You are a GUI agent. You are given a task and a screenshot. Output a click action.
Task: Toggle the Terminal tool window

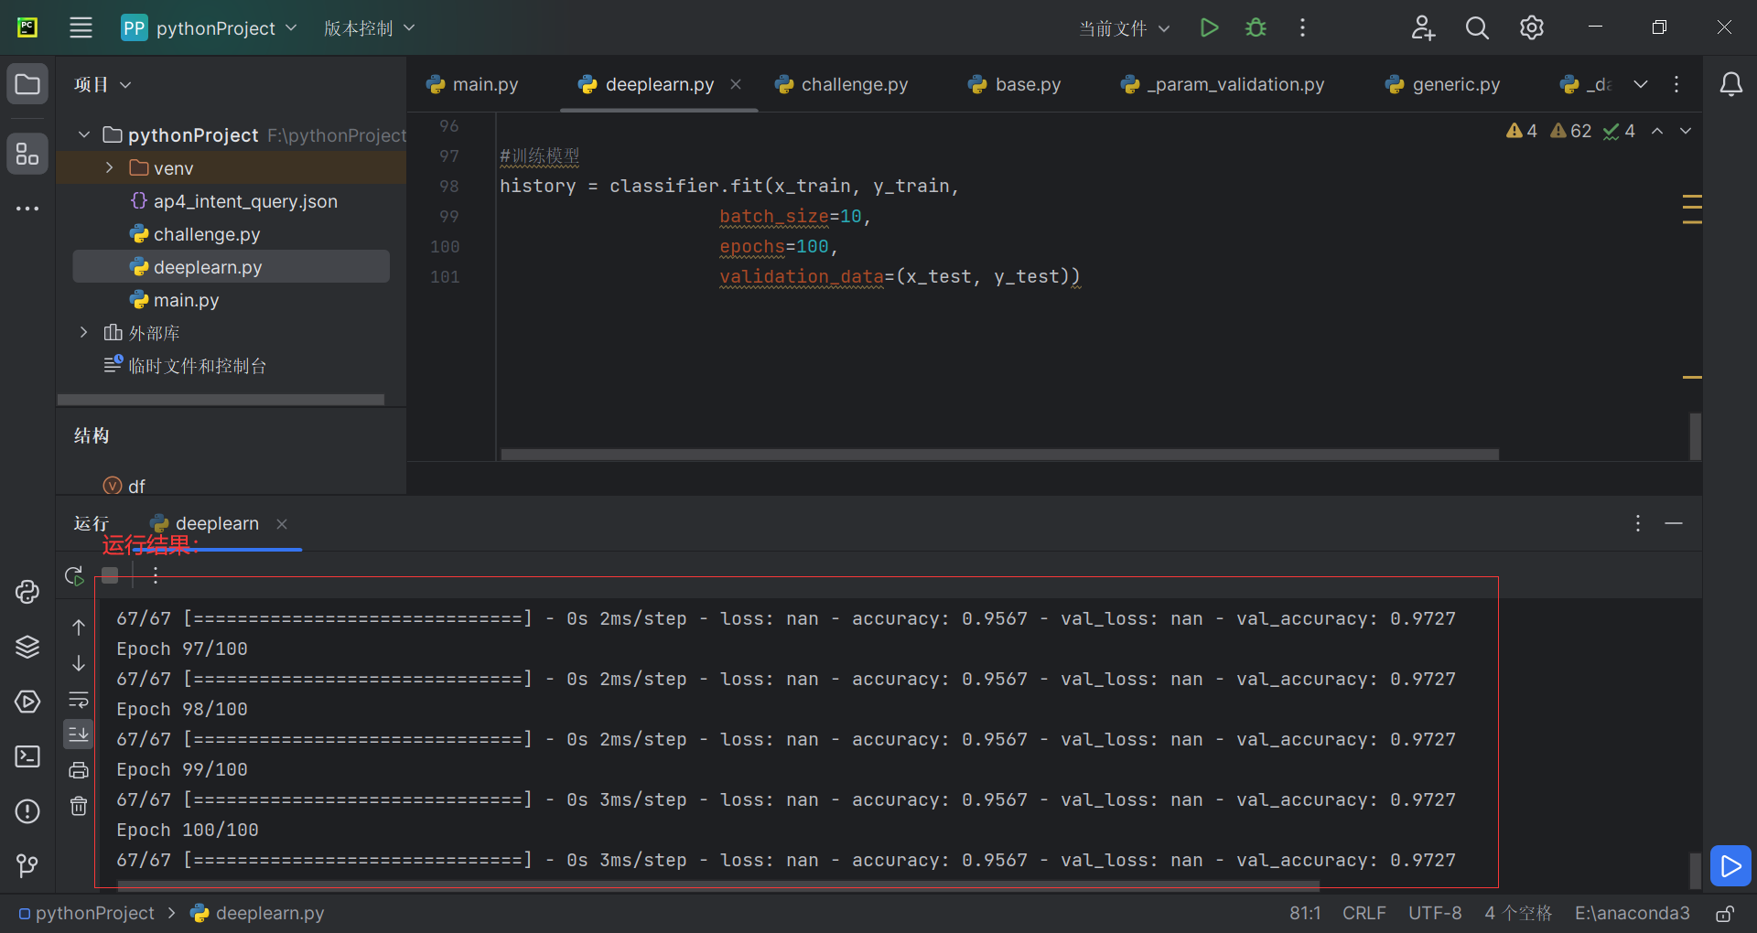(27, 756)
